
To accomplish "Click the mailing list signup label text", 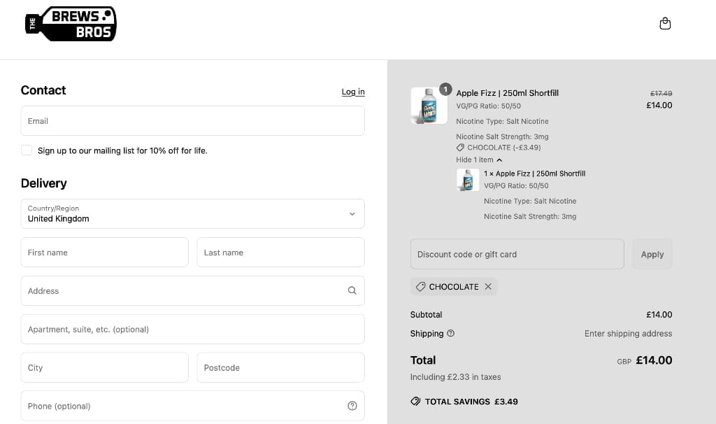I will pyautogui.click(x=122, y=150).
